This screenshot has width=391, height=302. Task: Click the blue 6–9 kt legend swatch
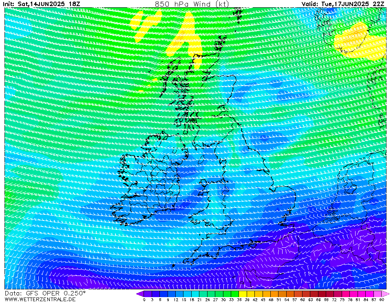point(164,294)
